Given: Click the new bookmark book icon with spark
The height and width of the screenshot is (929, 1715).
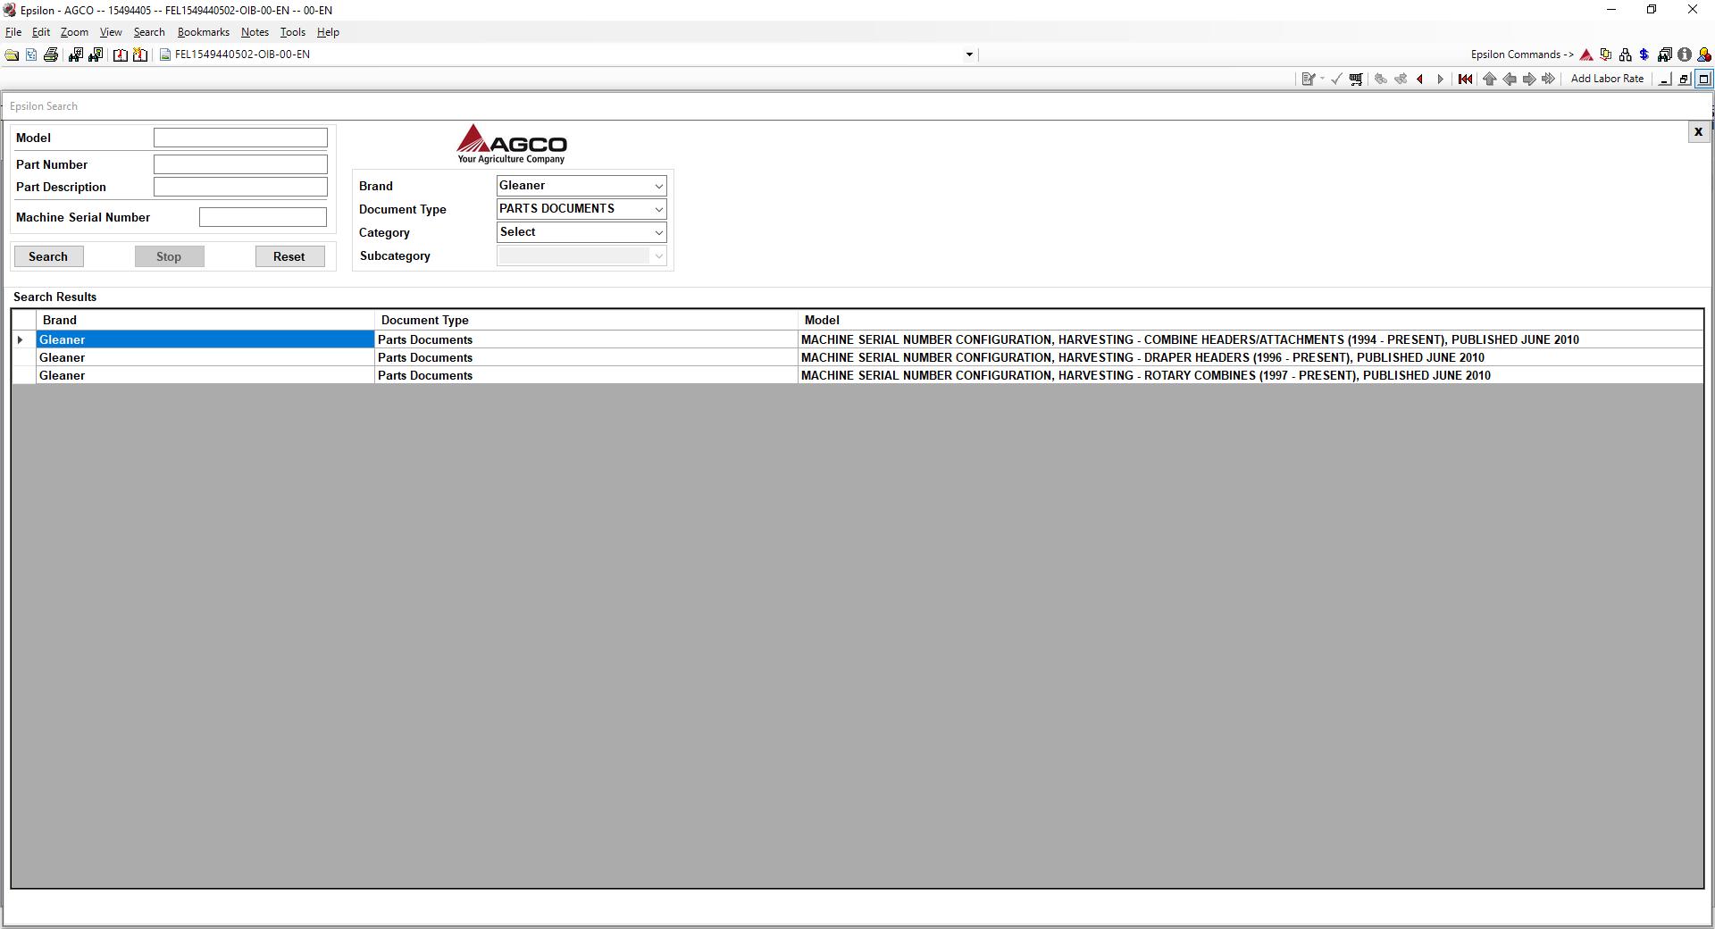Looking at the screenshot, I should click(x=140, y=54).
